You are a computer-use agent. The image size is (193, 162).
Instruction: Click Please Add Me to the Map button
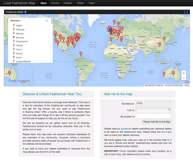tap(157, 122)
